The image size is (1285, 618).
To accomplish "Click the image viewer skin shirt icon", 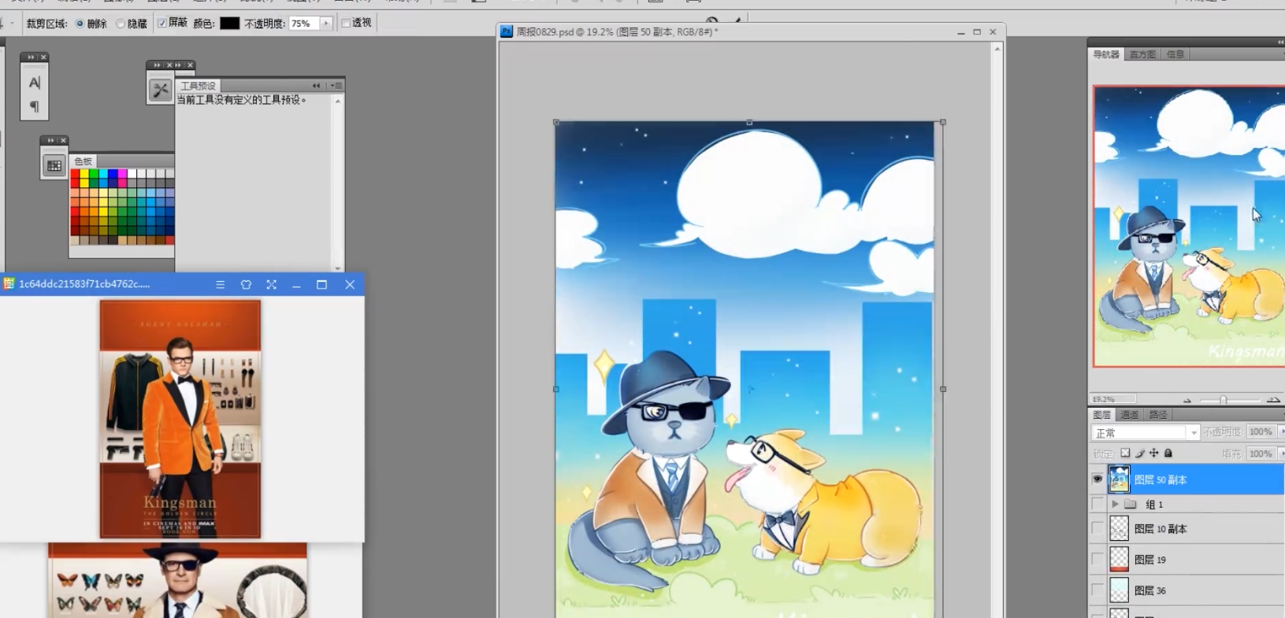I will [246, 285].
